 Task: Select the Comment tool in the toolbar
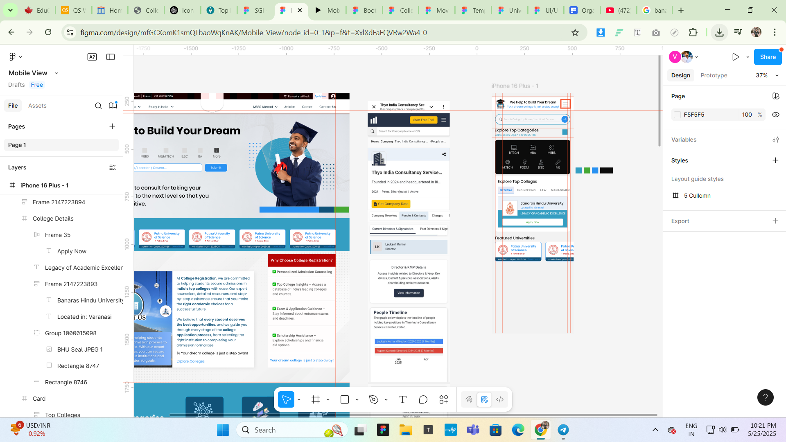tap(423, 399)
